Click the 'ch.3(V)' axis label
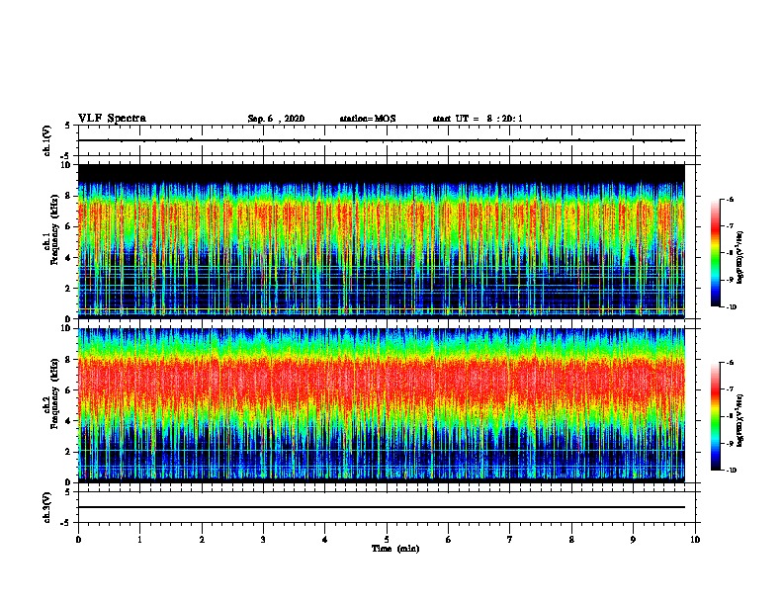The image size is (783, 605). (47, 507)
